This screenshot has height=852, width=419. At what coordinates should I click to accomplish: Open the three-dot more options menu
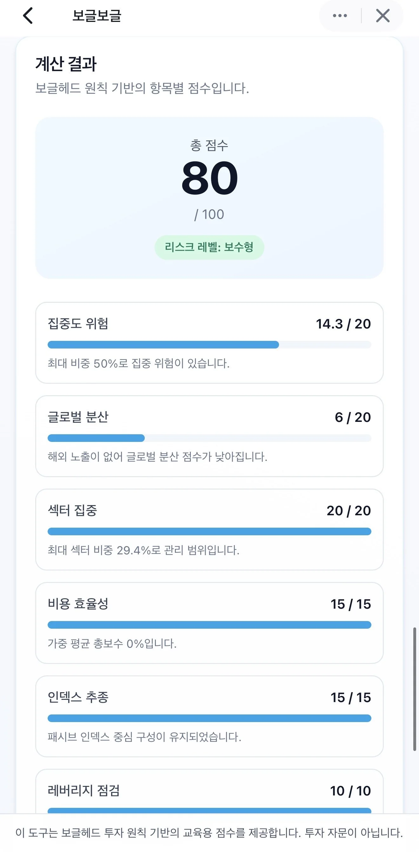point(340,16)
